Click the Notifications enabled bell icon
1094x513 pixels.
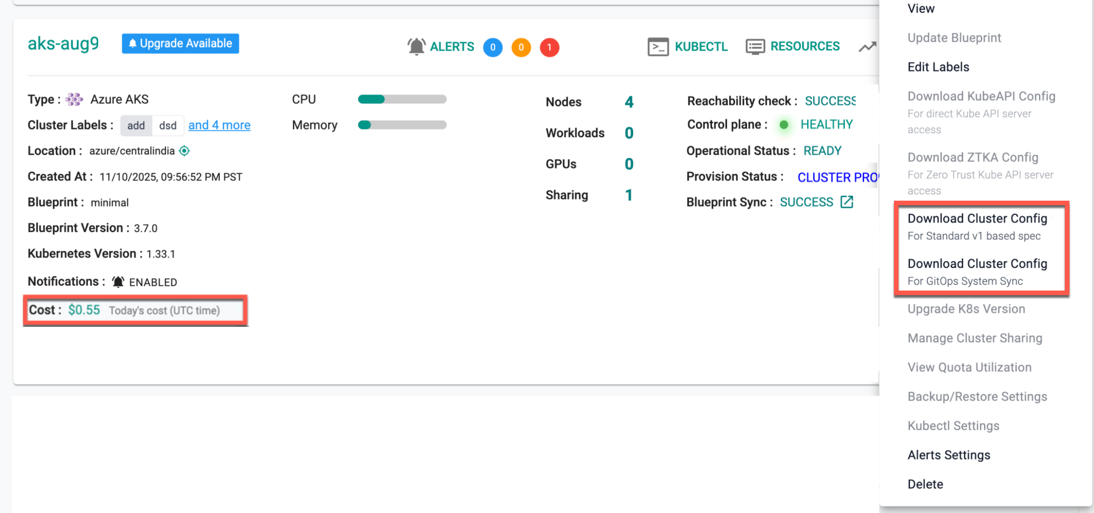click(x=118, y=282)
